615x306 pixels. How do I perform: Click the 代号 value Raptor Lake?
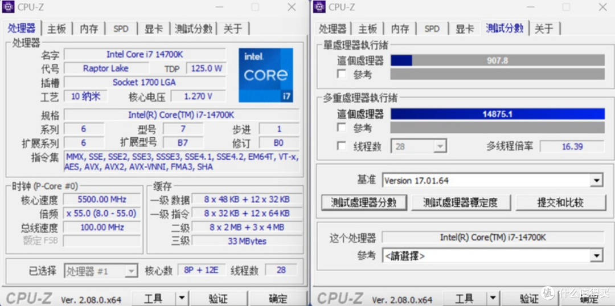point(106,68)
